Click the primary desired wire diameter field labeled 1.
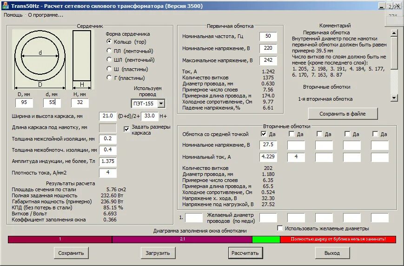 194,218
